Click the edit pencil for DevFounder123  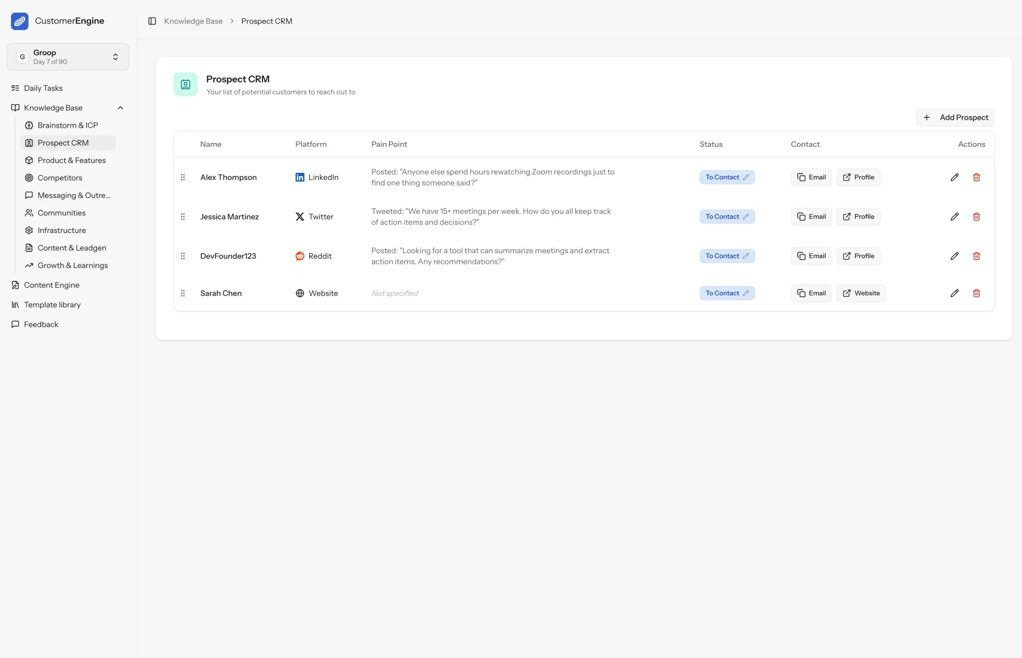click(x=954, y=256)
